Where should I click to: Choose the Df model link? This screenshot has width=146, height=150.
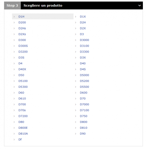[20, 139]
